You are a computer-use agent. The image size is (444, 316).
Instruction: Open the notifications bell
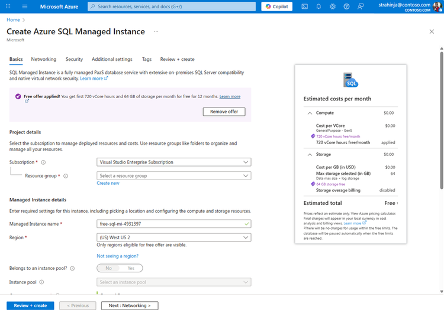coord(318,6)
